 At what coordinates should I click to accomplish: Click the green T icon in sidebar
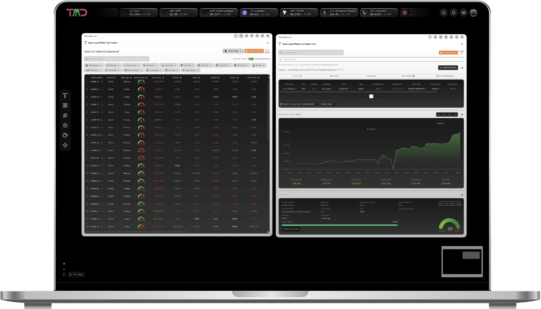pyautogui.click(x=65, y=96)
